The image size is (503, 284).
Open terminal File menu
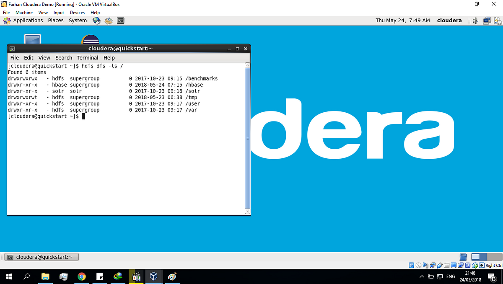coord(15,58)
